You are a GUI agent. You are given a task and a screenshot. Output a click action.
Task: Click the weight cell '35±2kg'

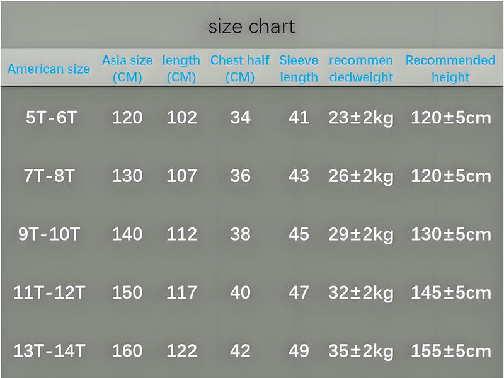point(360,352)
